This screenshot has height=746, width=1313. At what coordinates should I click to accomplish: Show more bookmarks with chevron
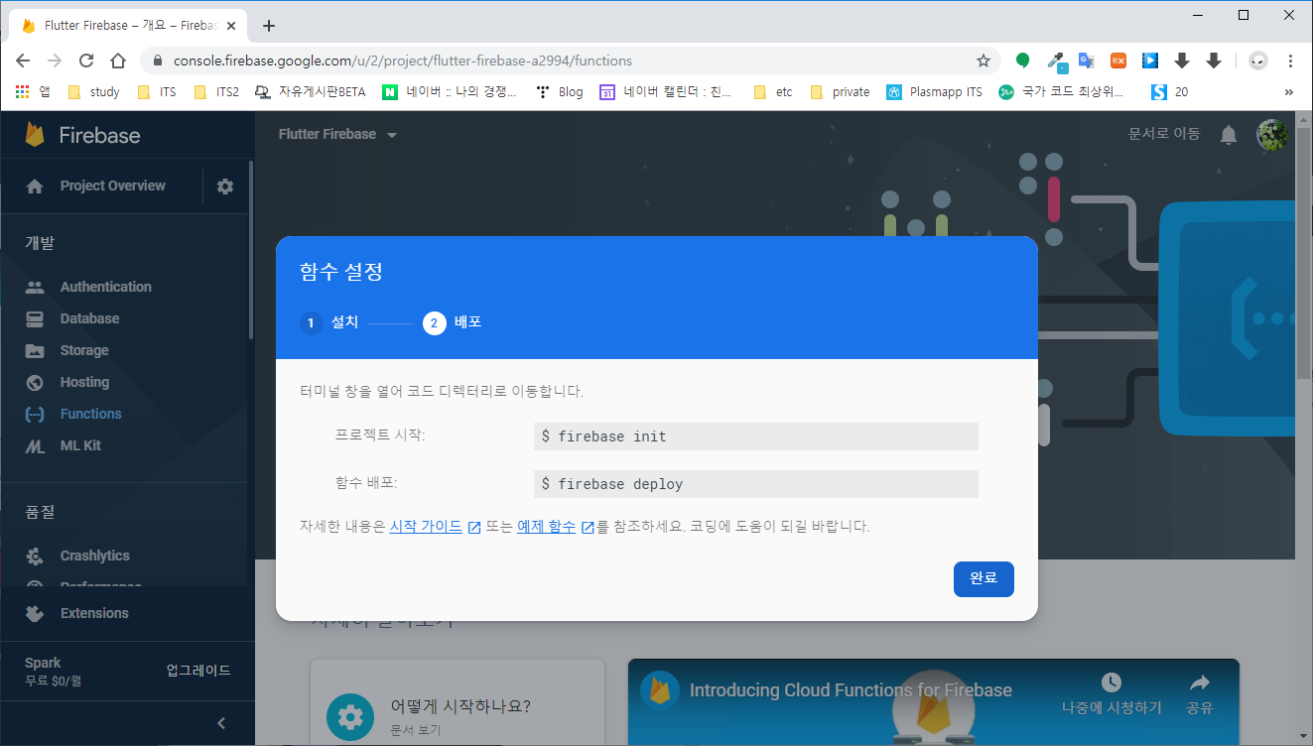click(x=1289, y=92)
